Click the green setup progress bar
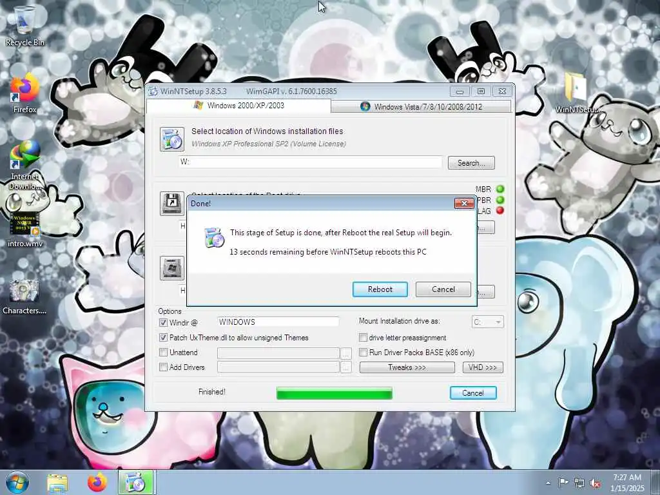The image size is (660, 495). [x=335, y=393]
